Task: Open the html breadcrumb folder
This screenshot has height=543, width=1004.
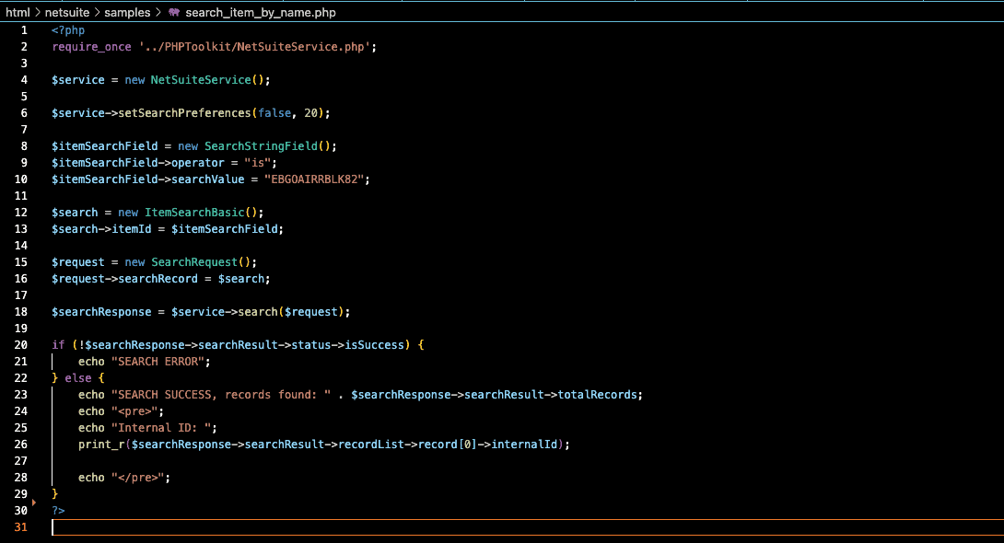Action: pyautogui.click(x=18, y=13)
